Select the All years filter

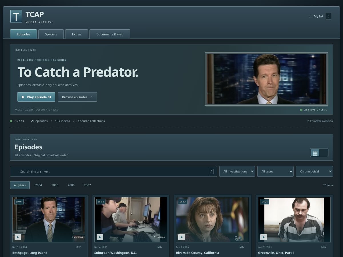pos(20,185)
